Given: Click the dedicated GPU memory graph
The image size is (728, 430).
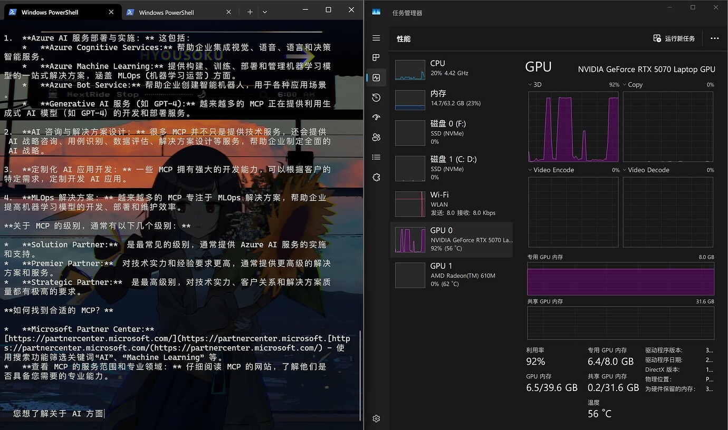Looking at the screenshot, I should (x=621, y=278).
